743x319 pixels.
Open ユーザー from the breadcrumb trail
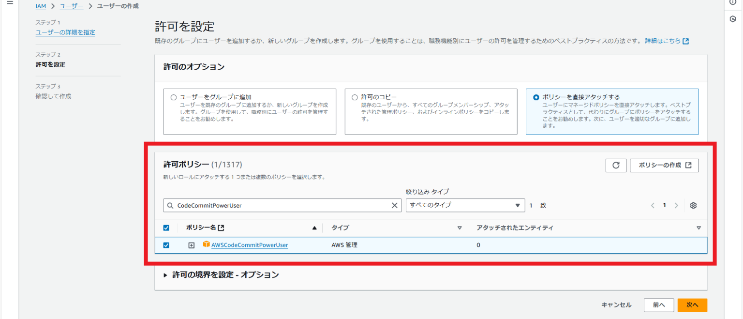click(71, 6)
